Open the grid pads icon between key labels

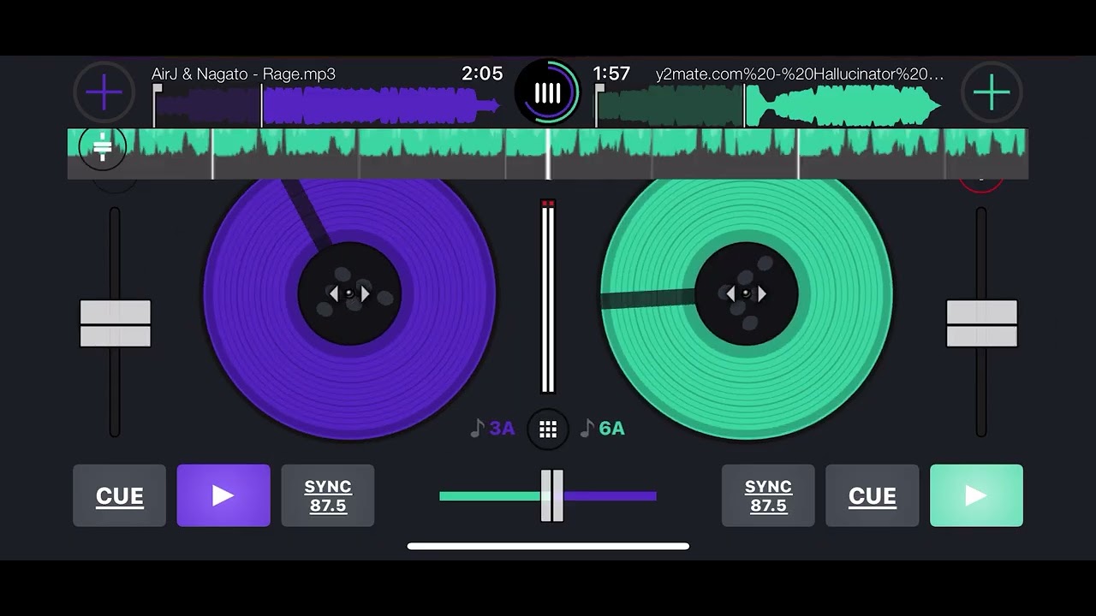pyautogui.click(x=548, y=429)
